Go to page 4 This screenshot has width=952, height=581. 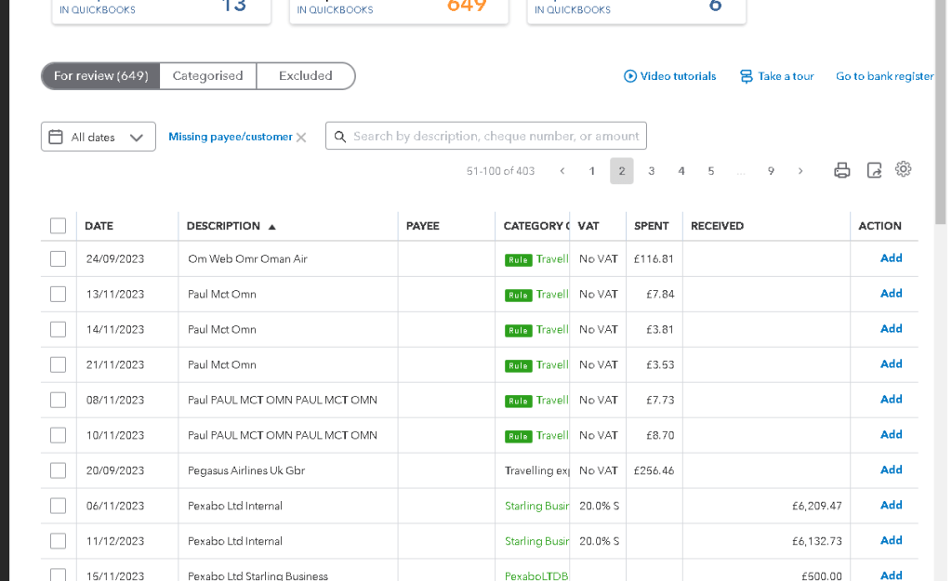(x=681, y=171)
